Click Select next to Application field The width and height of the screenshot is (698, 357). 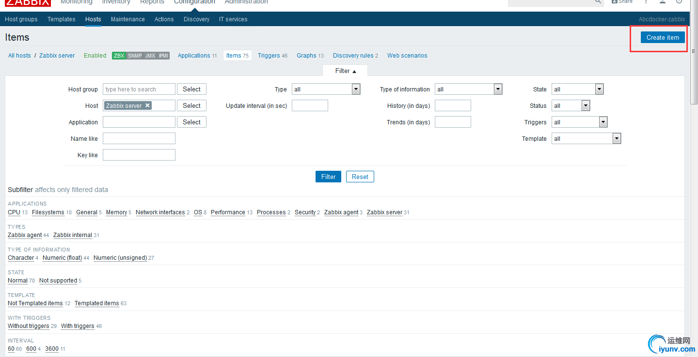coord(191,122)
